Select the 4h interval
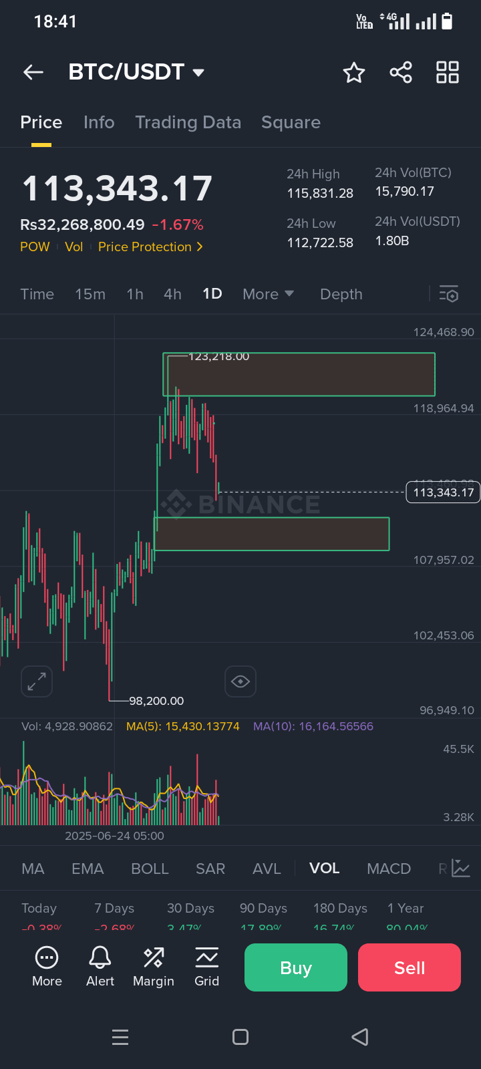481x1069 pixels. point(173,294)
